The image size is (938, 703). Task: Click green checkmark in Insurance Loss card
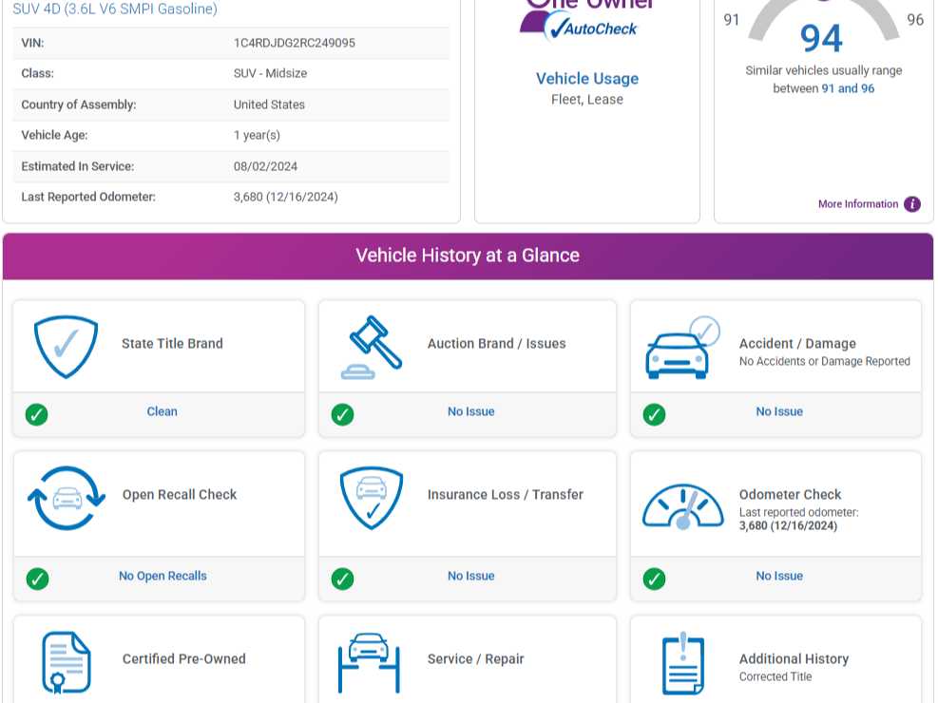coord(343,579)
